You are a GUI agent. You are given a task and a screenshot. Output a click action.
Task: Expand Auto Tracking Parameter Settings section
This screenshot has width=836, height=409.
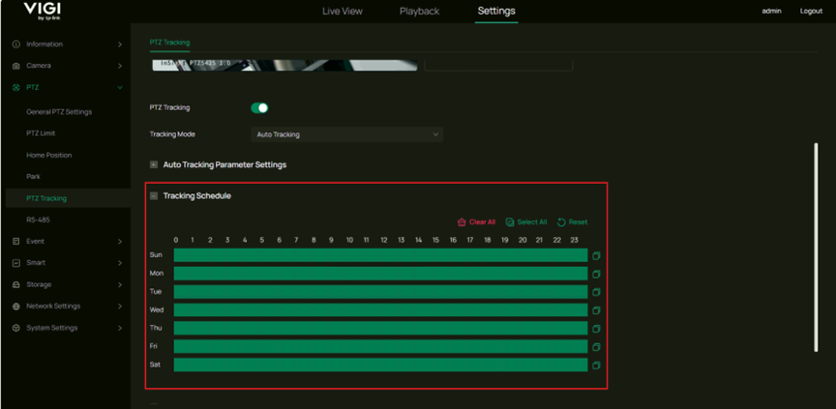[154, 165]
